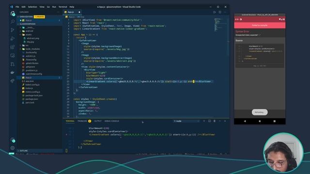Click the 1 Unsaved badge
The image size is (310, 174).
click(x=39, y=17)
